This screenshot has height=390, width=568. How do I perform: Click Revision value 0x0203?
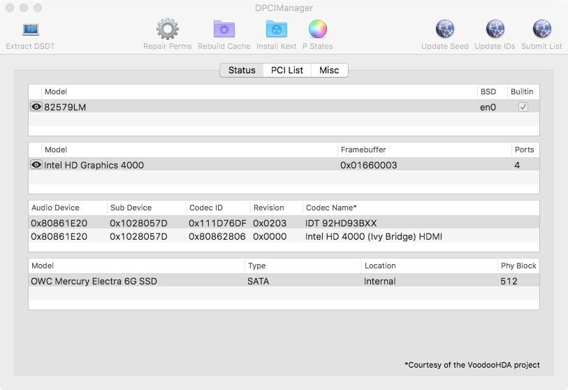[270, 223]
